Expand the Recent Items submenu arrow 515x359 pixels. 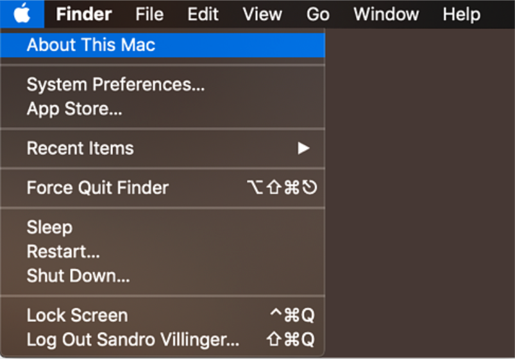303,148
